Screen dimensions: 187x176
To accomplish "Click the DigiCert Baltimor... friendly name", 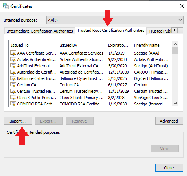I will pyautogui.click(x=151, y=78).
